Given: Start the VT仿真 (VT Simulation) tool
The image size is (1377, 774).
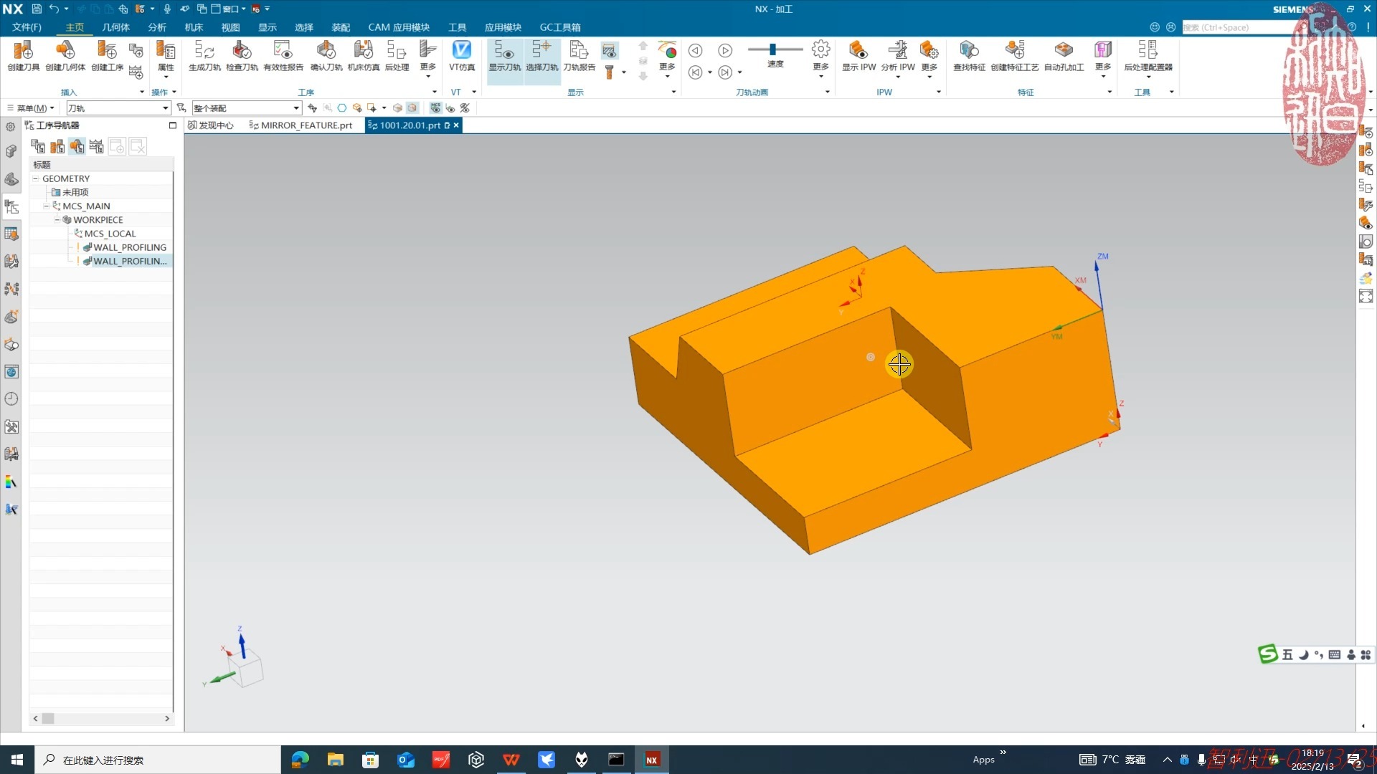Looking at the screenshot, I should click(461, 52).
